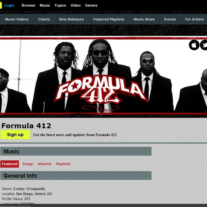Switch to the Songs tab
The width and height of the screenshot is (207, 207).
[27, 164]
